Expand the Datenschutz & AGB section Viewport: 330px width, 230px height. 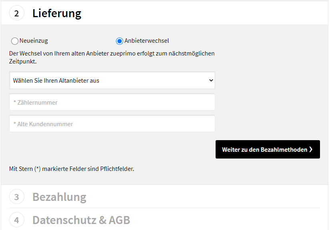coord(81,220)
